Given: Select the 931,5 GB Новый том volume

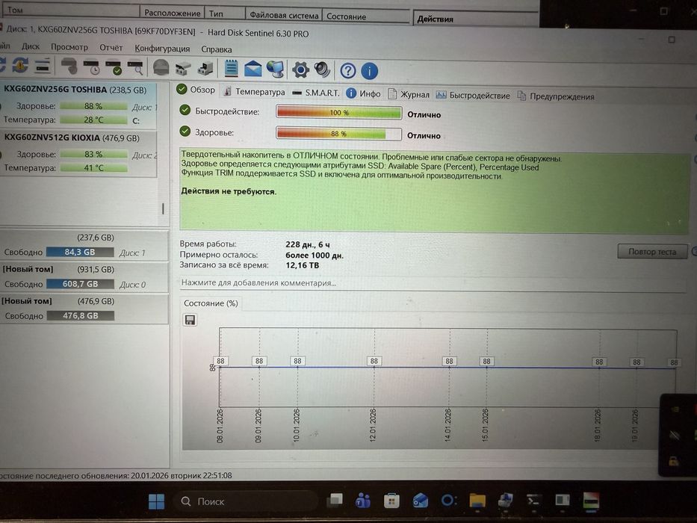Looking at the screenshot, I should pyautogui.click(x=84, y=277).
